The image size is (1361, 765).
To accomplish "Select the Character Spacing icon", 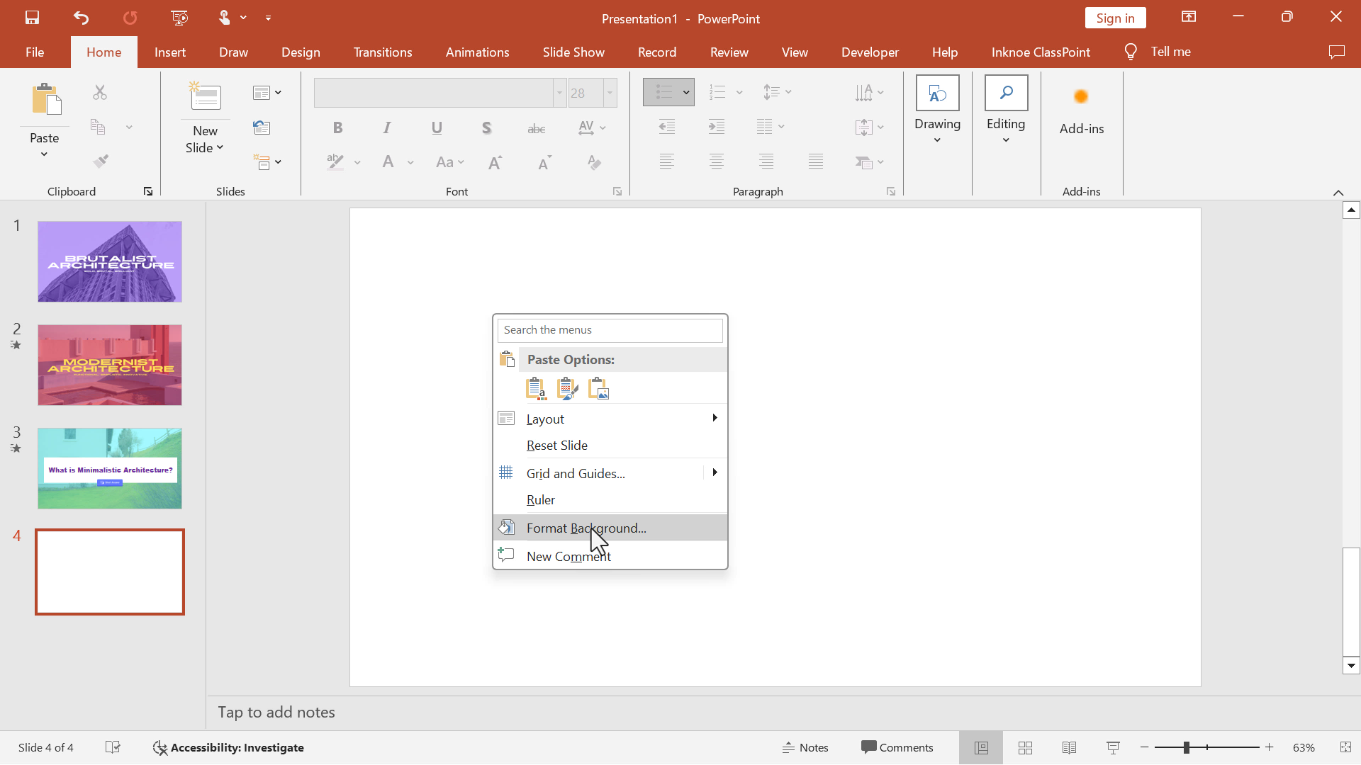I will click(x=586, y=127).
